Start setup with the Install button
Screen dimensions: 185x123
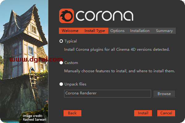pos(143,113)
